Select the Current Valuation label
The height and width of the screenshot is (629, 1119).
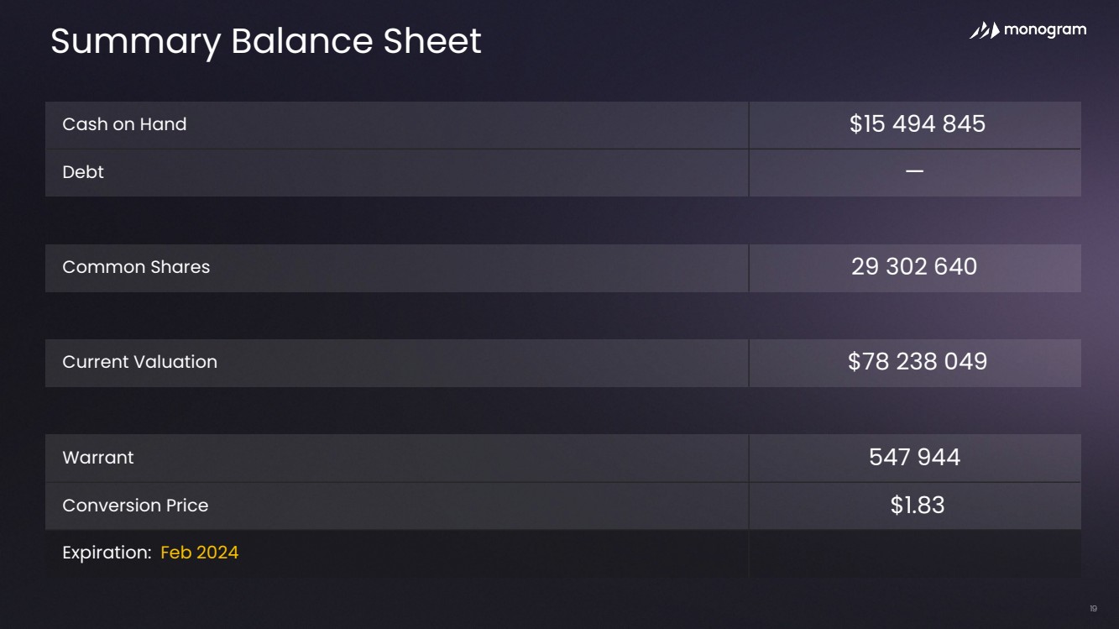[x=139, y=362]
